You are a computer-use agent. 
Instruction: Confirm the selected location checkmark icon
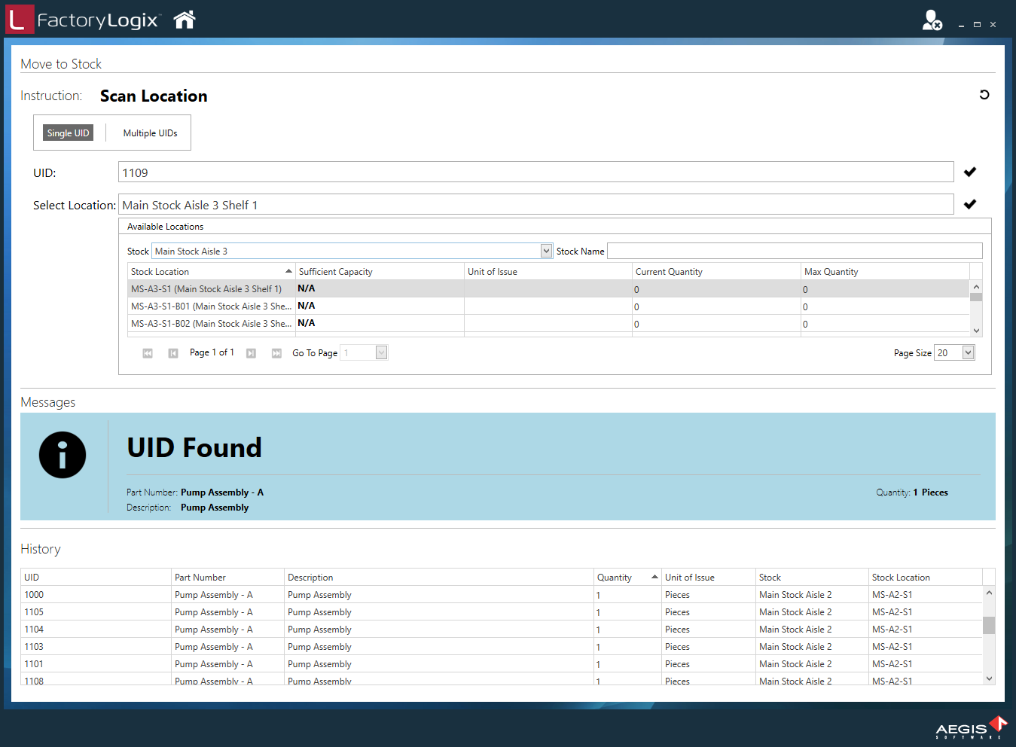tap(970, 203)
